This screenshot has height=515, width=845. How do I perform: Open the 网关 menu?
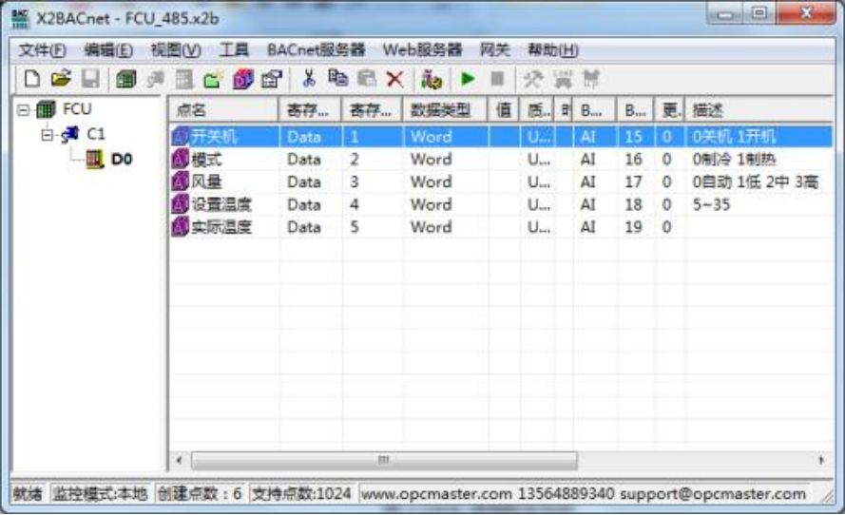[x=494, y=50]
